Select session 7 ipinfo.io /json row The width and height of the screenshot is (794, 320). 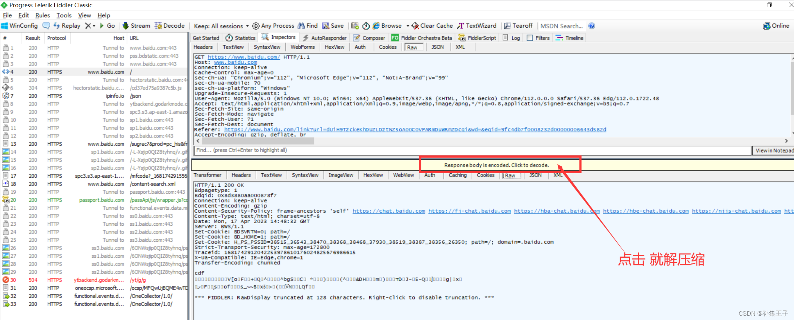tap(94, 96)
